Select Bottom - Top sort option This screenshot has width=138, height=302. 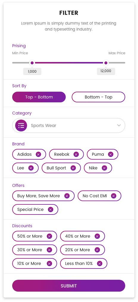coord(98,97)
